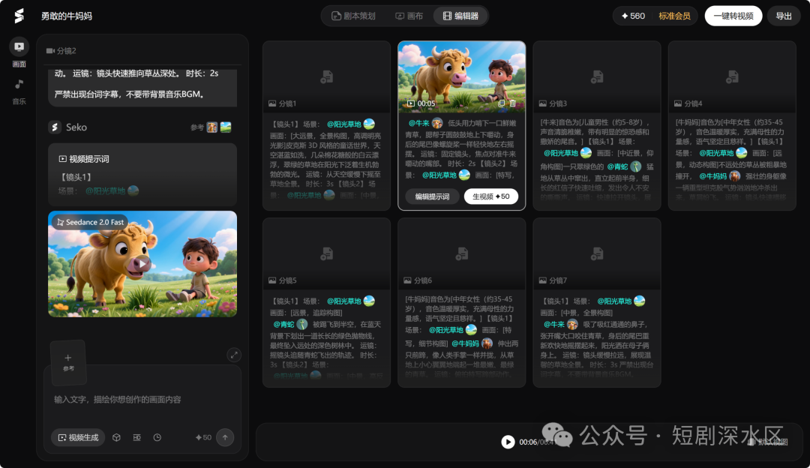This screenshot has height=468, width=810.
Task: Click the @牛来 tag in 分镜7 card
Action: pos(554,325)
